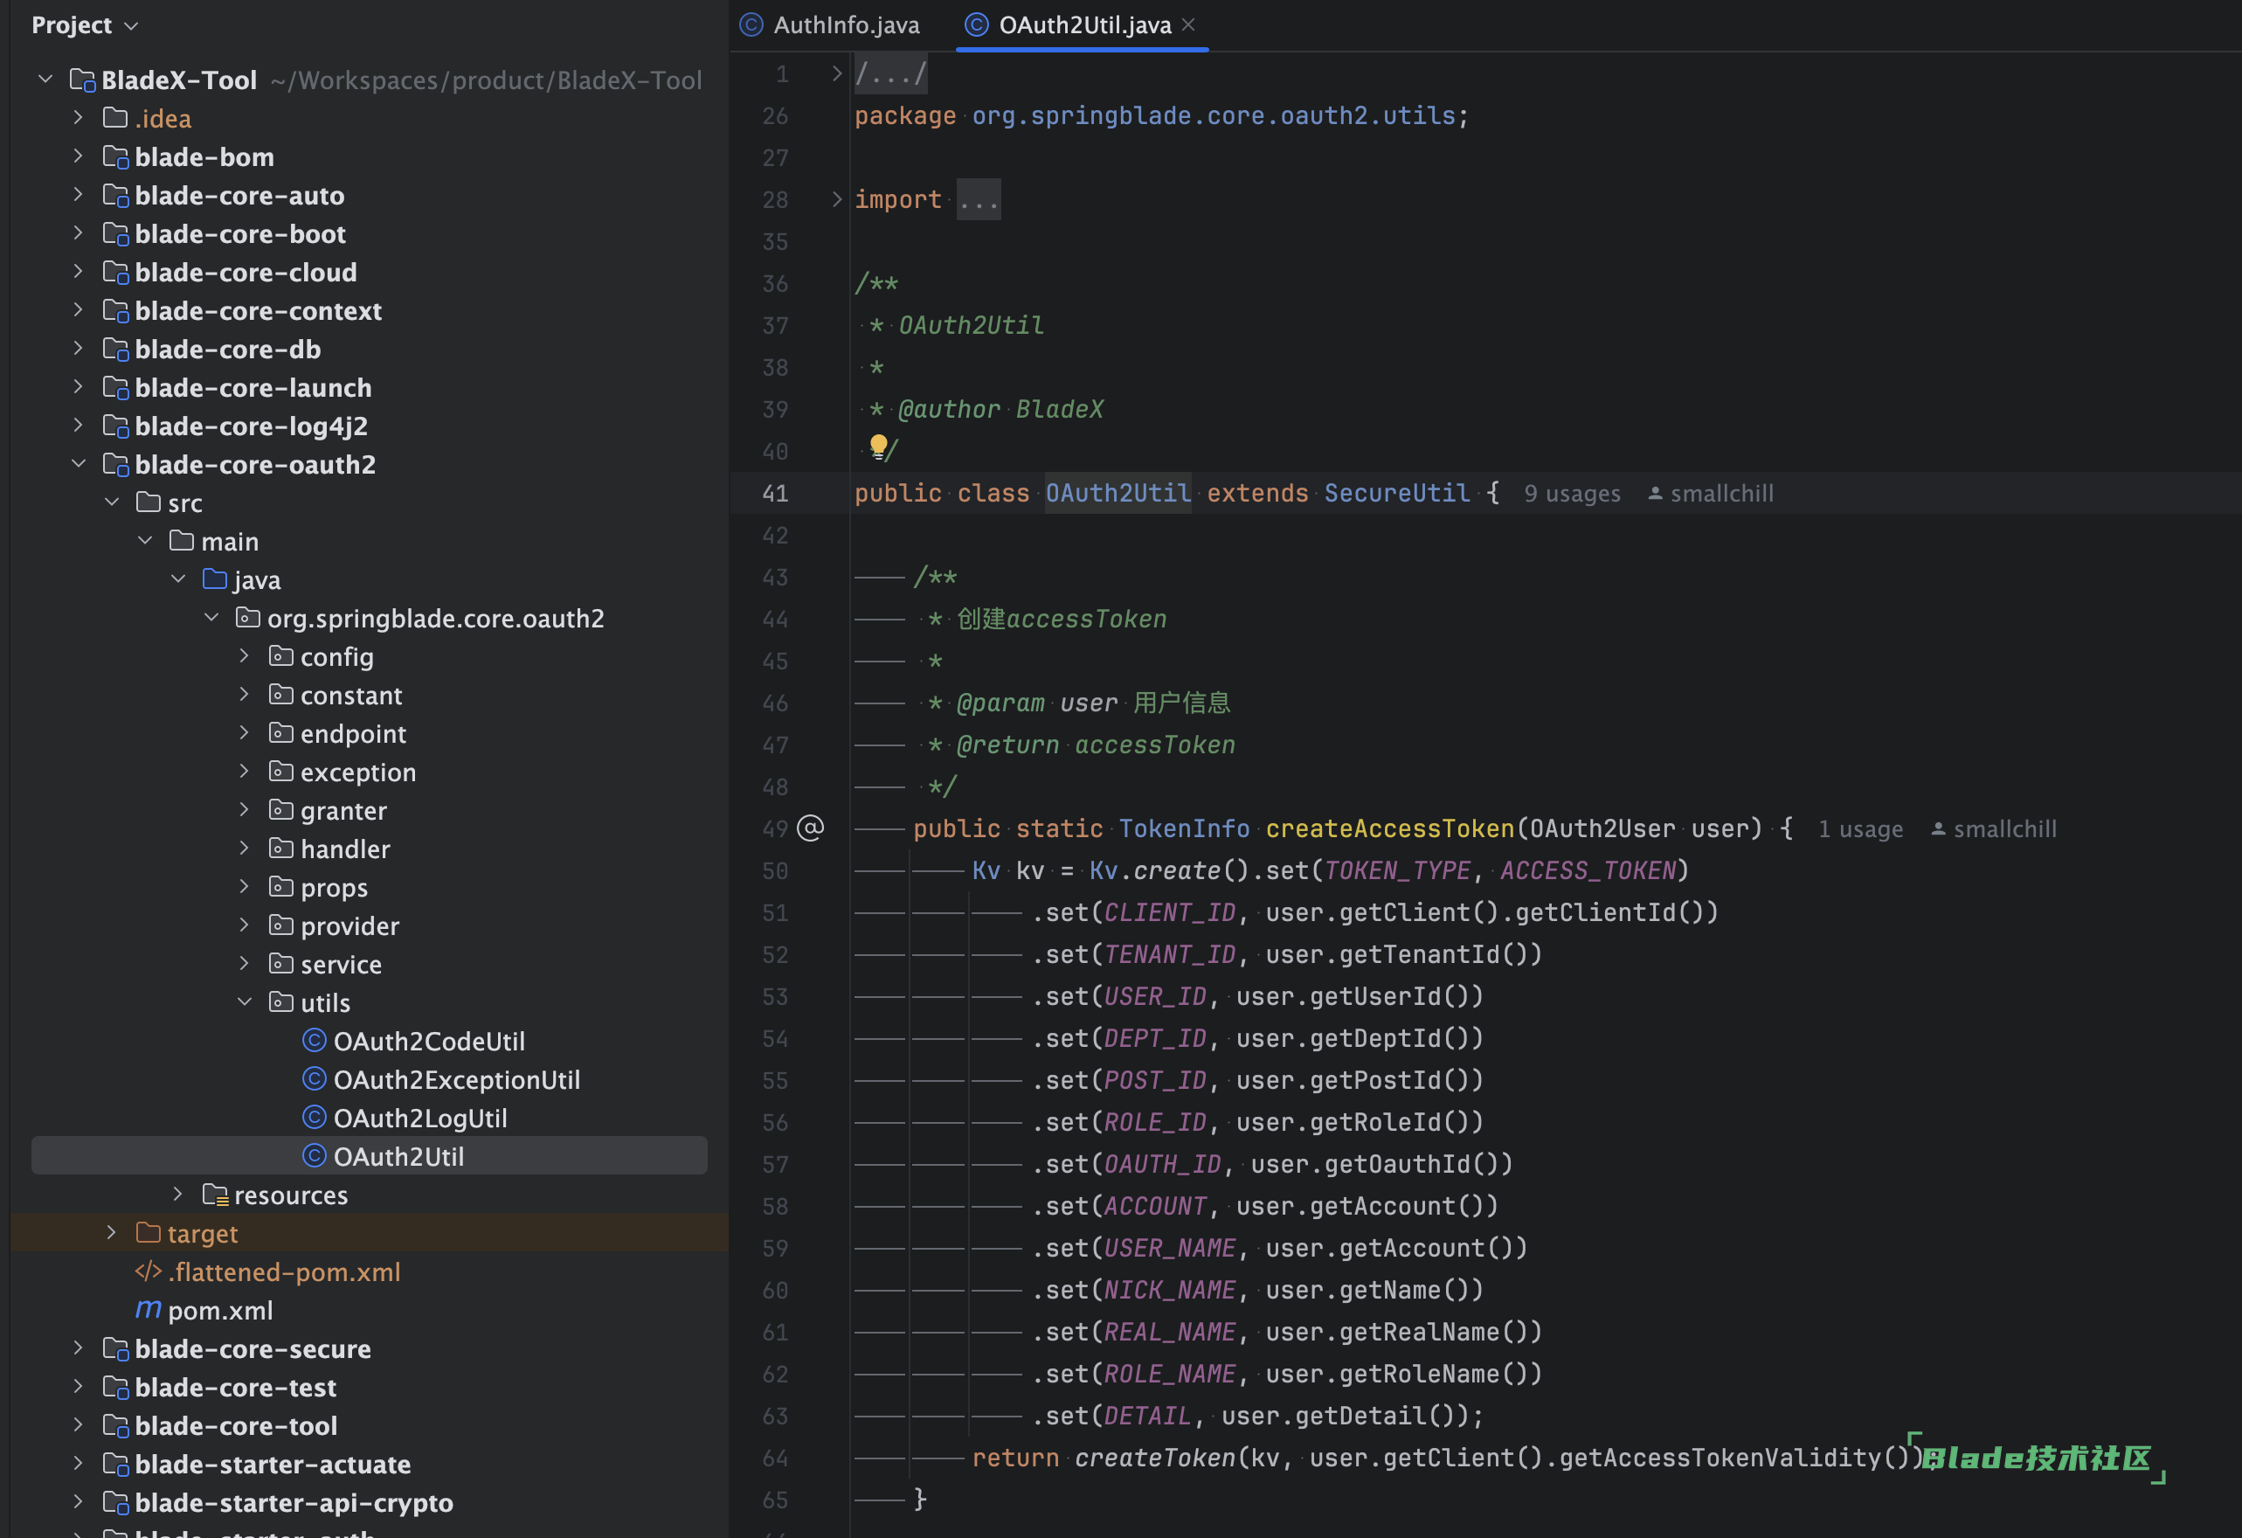2242x1538 pixels.
Task: Collapse the BladeX-Tool root node
Action: point(45,80)
